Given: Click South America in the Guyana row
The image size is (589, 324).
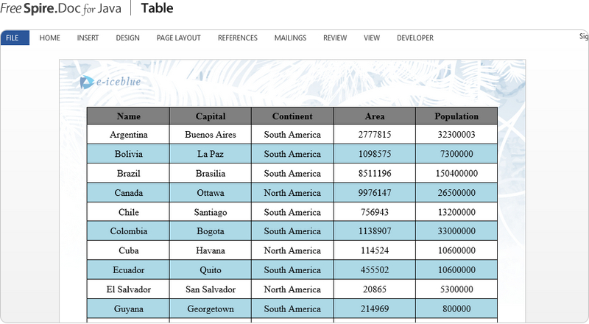Looking at the screenshot, I should coord(292,309).
